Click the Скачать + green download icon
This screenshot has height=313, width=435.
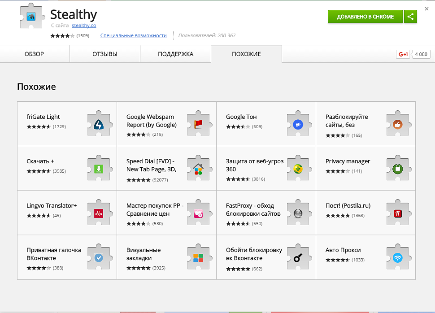99,169
